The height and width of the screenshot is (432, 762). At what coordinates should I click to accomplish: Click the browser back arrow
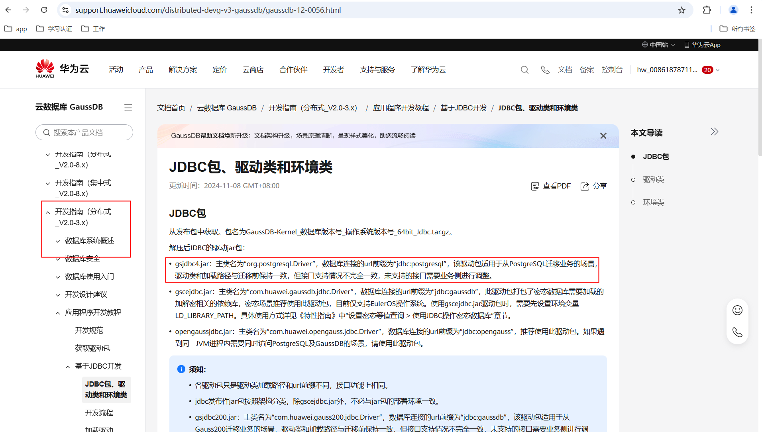8,10
